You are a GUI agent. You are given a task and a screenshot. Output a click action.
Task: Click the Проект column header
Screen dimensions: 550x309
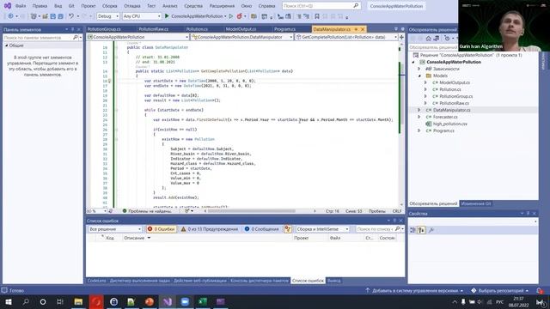[301, 238]
